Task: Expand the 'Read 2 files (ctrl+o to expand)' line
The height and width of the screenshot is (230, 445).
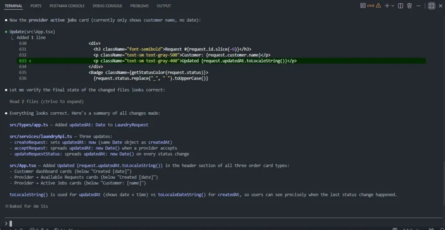Action: tap(46, 102)
